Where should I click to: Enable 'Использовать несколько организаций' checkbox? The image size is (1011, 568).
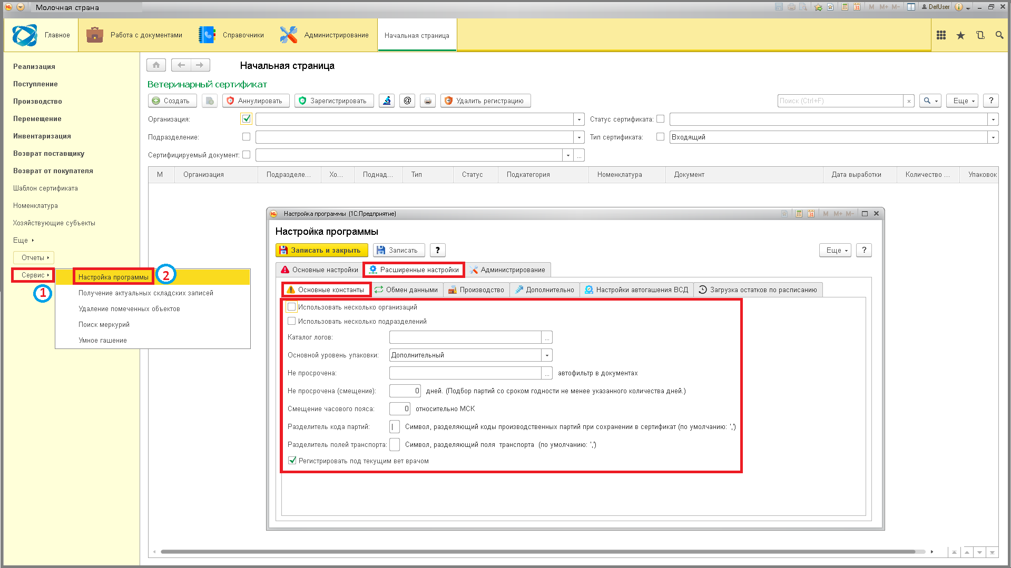coord(291,307)
